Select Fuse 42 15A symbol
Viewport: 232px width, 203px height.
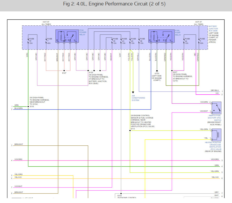click(x=28, y=41)
